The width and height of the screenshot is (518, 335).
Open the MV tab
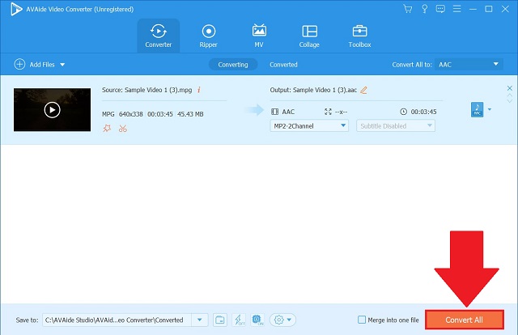(x=259, y=36)
